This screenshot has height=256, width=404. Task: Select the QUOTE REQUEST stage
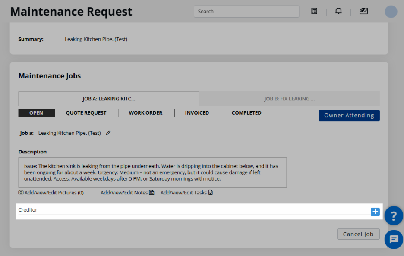click(x=86, y=112)
